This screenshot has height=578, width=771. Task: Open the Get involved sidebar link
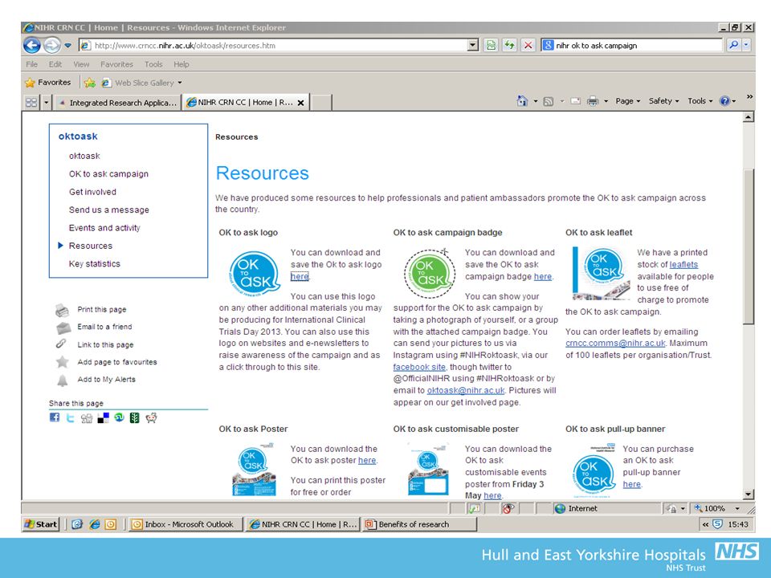click(92, 192)
